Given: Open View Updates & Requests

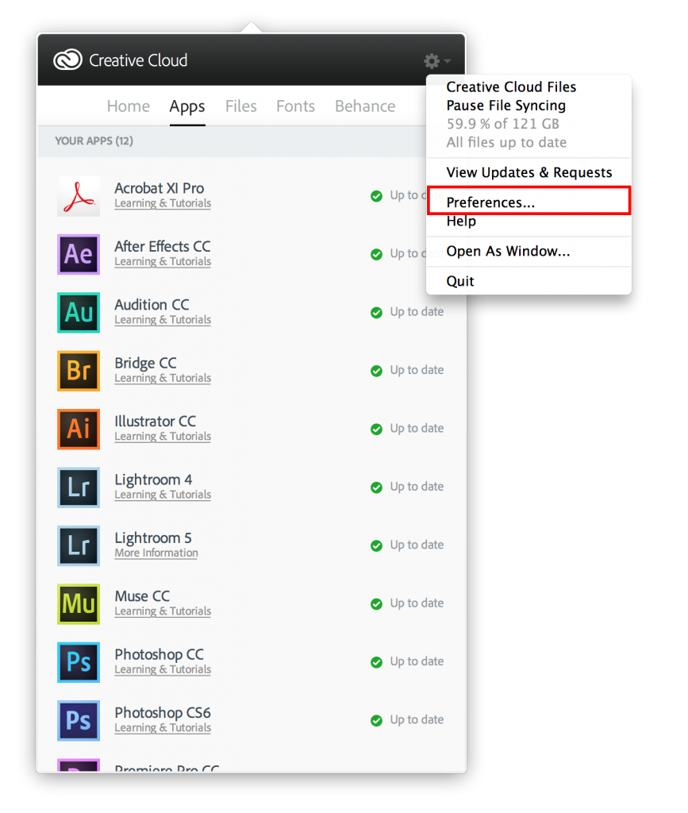Looking at the screenshot, I should pyautogui.click(x=529, y=172).
